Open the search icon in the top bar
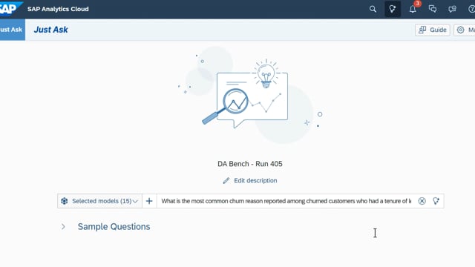The width and height of the screenshot is (475, 267). pyautogui.click(x=373, y=9)
